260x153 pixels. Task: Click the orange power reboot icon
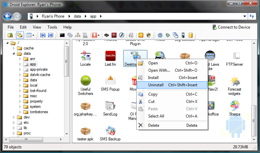141,35
